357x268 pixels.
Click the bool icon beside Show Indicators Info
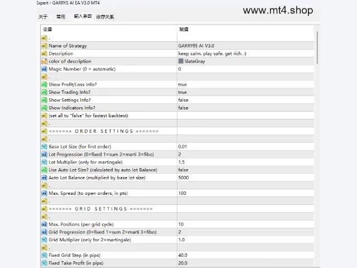44,108
